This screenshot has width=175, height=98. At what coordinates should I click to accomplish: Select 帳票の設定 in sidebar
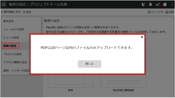10,46
